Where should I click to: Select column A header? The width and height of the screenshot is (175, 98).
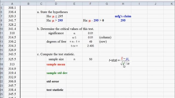[x=12, y=4]
